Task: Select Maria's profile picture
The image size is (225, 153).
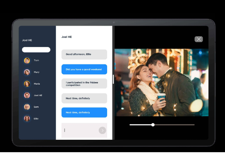Action: 27,84
